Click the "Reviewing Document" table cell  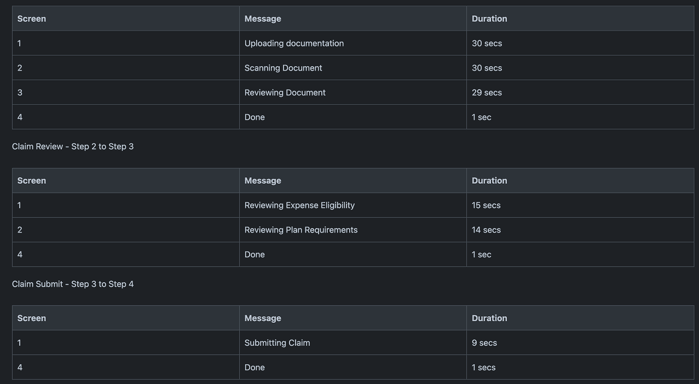coord(285,92)
